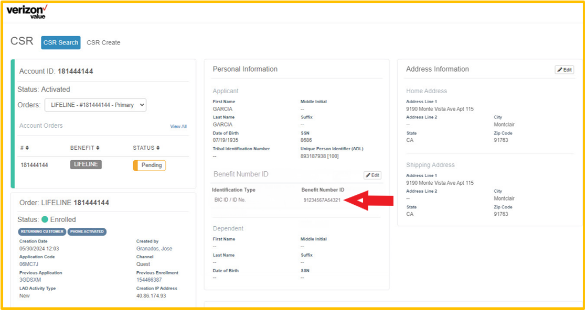
Task: Click application code 06MC7J
Action: (29, 264)
